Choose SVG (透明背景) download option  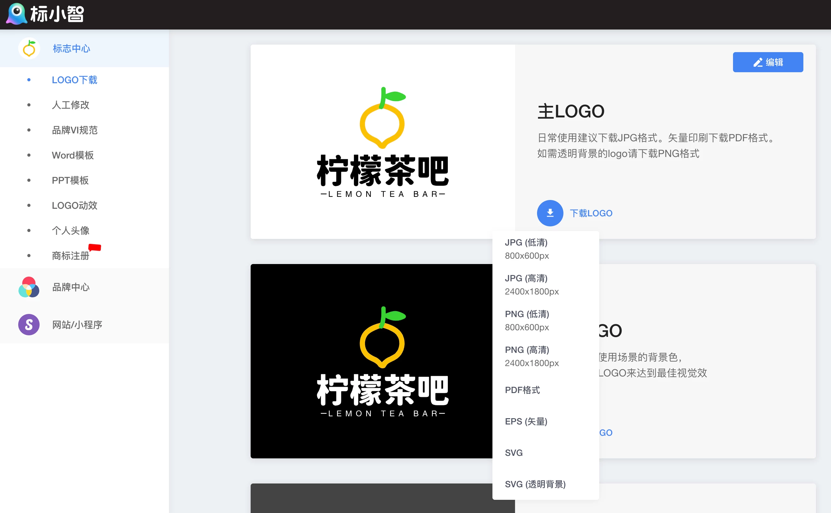coord(535,484)
